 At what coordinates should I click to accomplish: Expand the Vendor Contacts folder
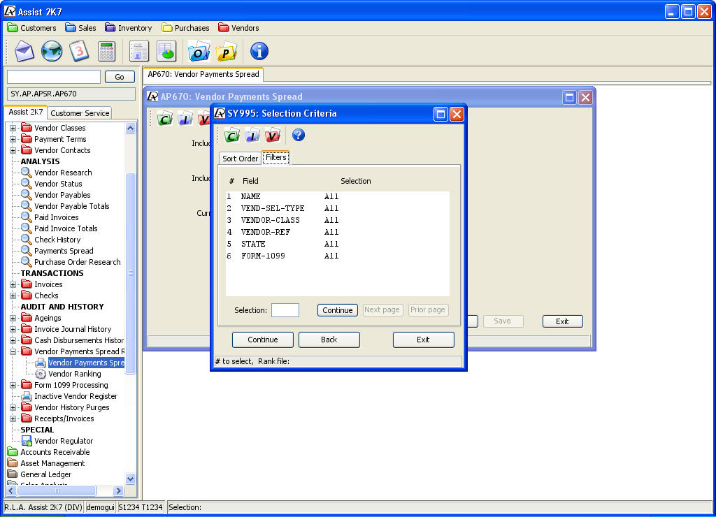[13, 151]
